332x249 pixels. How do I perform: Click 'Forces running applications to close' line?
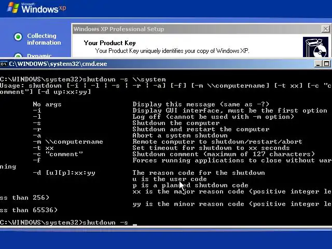coord(232,160)
